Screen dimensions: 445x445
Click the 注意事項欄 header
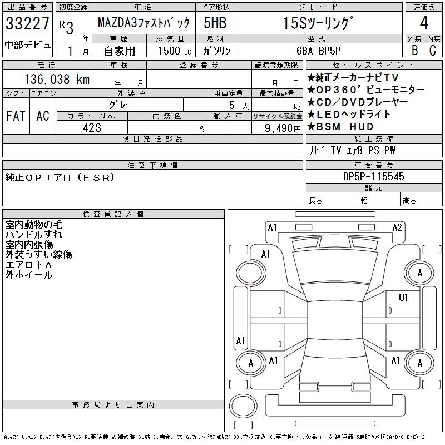click(x=152, y=165)
